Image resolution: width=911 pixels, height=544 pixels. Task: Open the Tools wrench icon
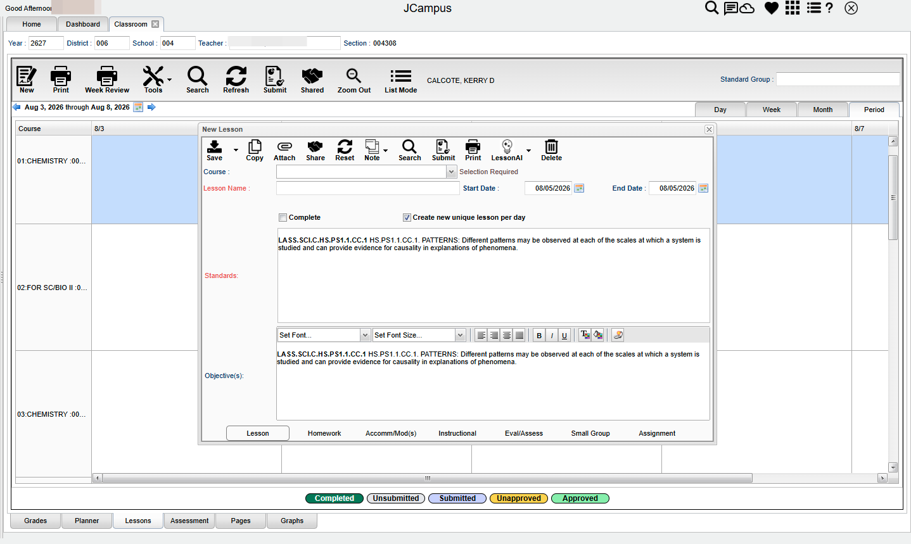pyautogui.click(x=153, y=80)
